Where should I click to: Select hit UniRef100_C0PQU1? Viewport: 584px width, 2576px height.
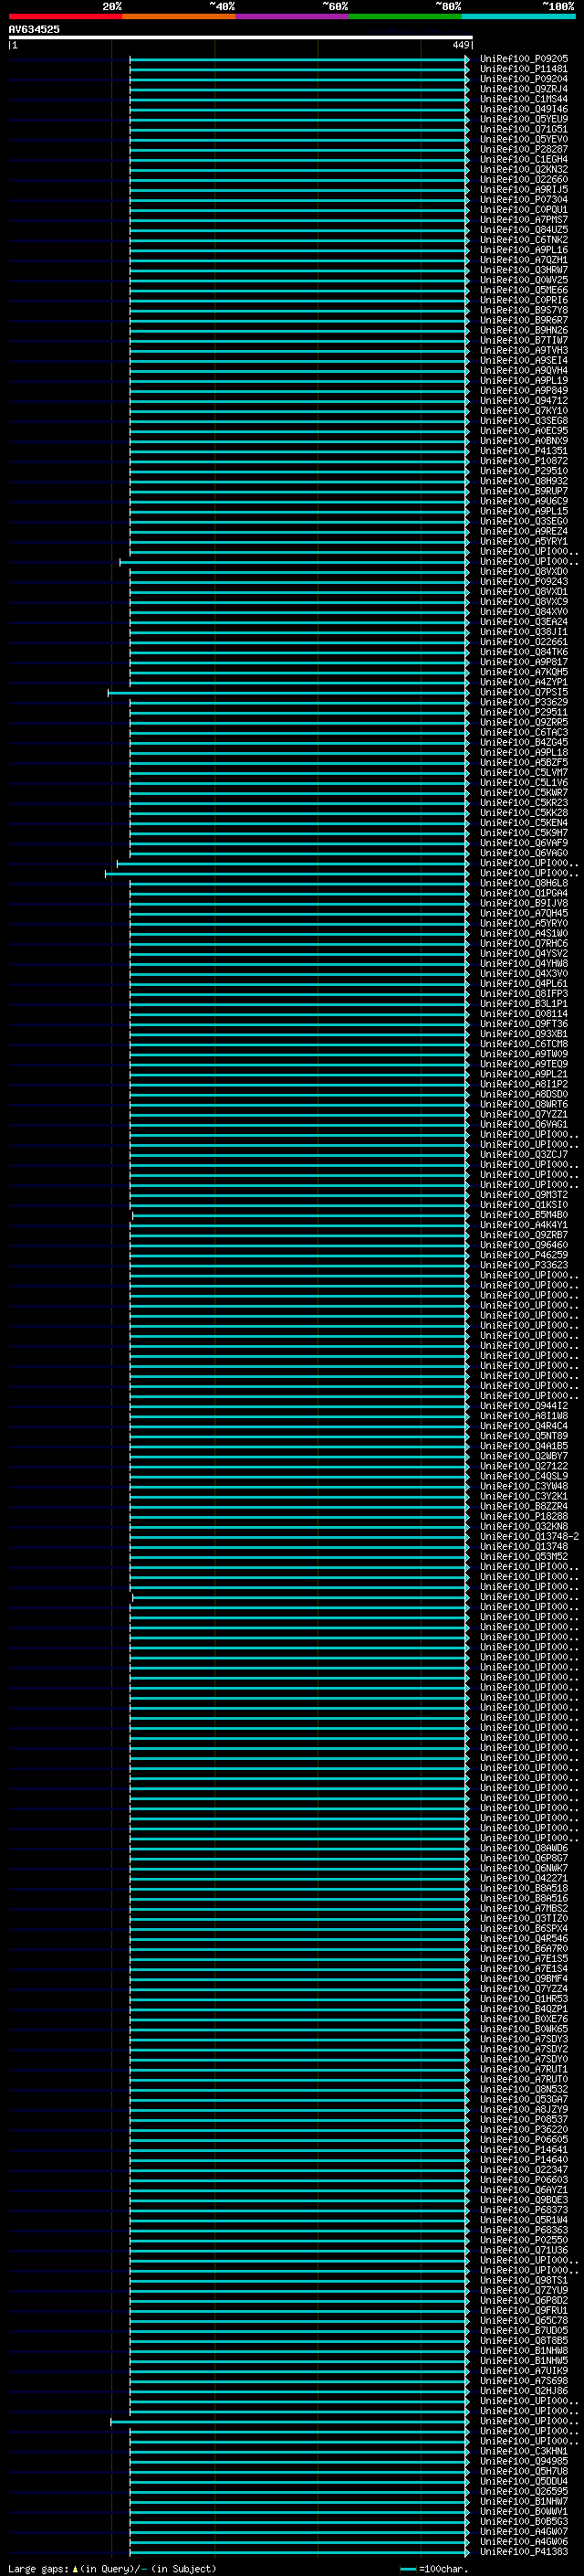523,209
